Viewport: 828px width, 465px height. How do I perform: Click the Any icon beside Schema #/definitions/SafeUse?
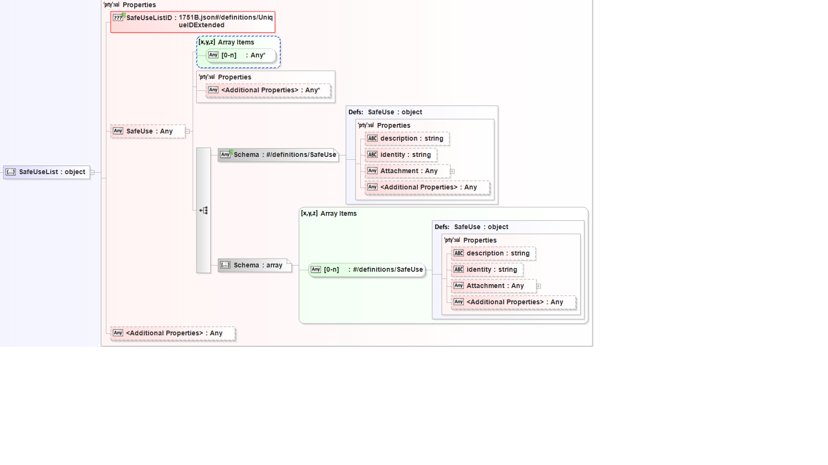coord(225,155)
